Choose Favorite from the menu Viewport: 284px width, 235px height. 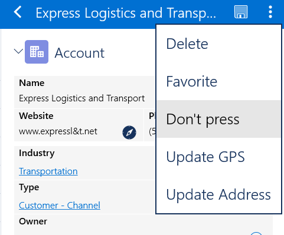coord(218,81)
